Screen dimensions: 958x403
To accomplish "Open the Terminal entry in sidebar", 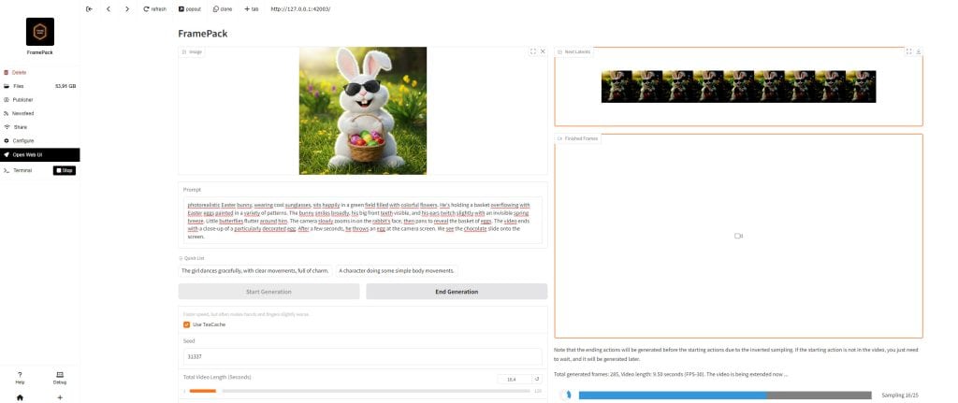I will pyautogui.click(x=22, y=170).
